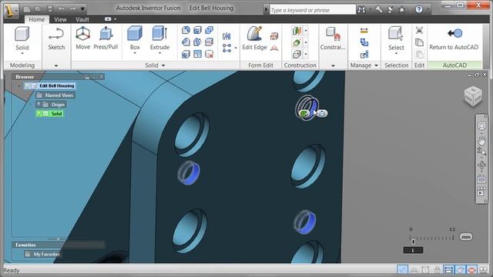Open Help with the question mark icon
493x277 pixels.
click(419, 9)
